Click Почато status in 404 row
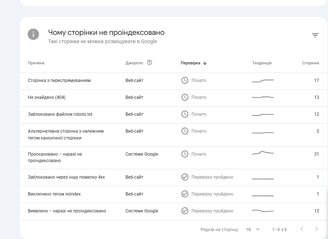The width and height of the screenshot is (328, 239). tap(199, 97)
